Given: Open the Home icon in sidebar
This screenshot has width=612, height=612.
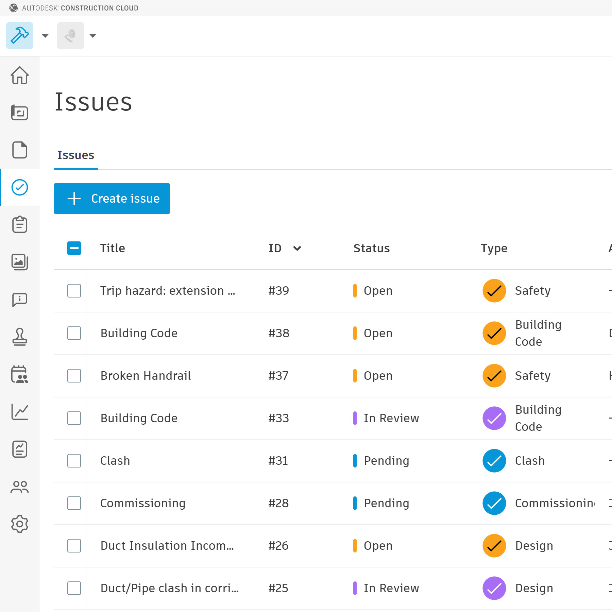Looking at the screenshot, I should click(20, 75).
